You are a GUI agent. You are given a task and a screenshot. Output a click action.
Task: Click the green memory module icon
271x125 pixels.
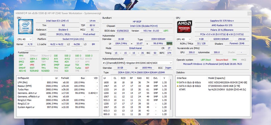point(169,44)
